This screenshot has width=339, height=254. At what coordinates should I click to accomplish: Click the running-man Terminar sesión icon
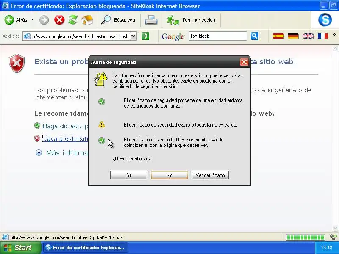point(172,20)
